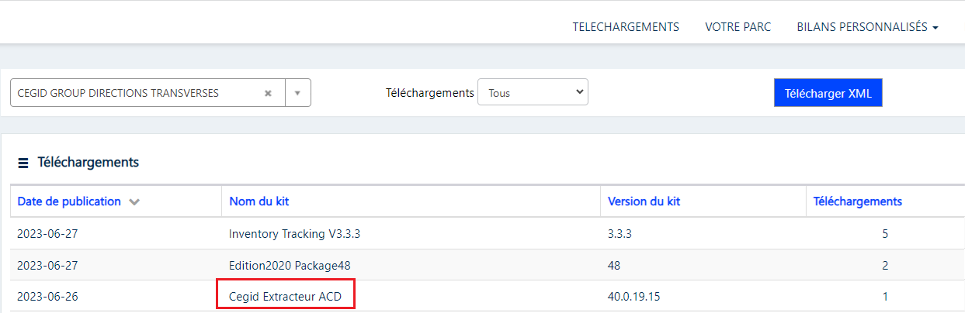Go to the VOTRE PARC menu item

738,26
